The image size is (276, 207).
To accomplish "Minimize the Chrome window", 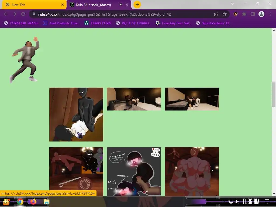I will (245, 4).
